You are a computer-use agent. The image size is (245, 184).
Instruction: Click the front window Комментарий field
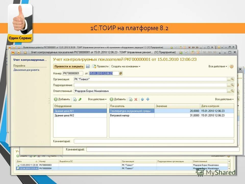(x=154, y=141)
